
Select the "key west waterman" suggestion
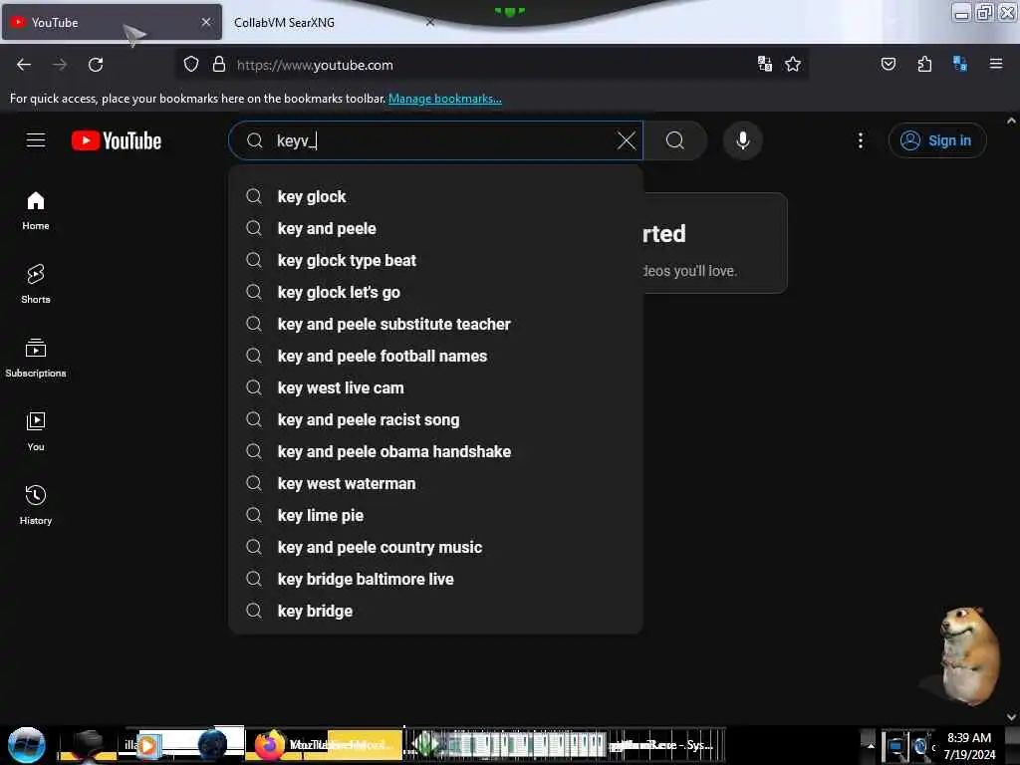coord(435,483)
